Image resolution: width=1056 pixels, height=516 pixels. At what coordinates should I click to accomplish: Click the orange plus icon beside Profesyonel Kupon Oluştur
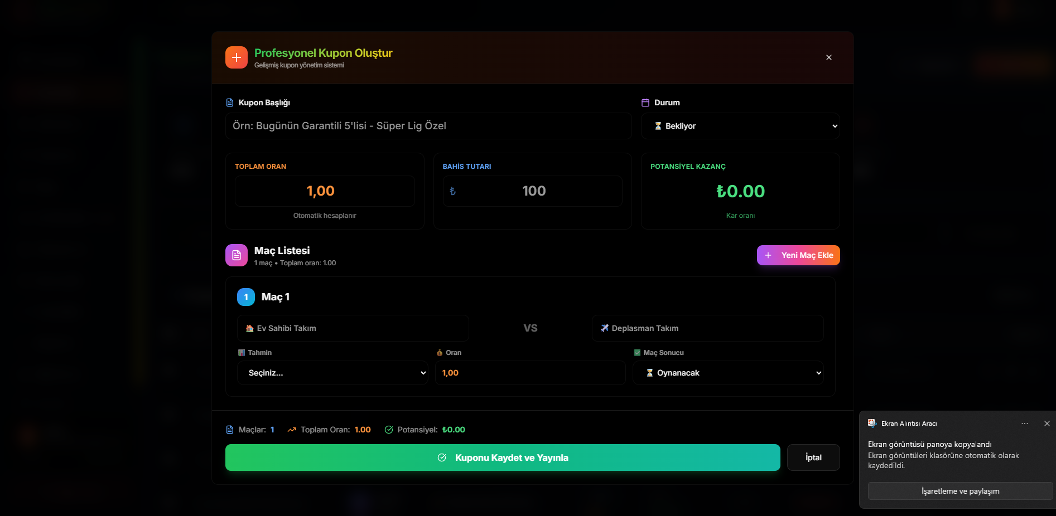click(x=236, y=57)
